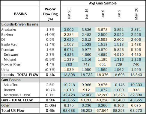The width and height of the screenshot is (146, 114).
Task: Select the Jun 23 column header
Action: pos(69,14)
